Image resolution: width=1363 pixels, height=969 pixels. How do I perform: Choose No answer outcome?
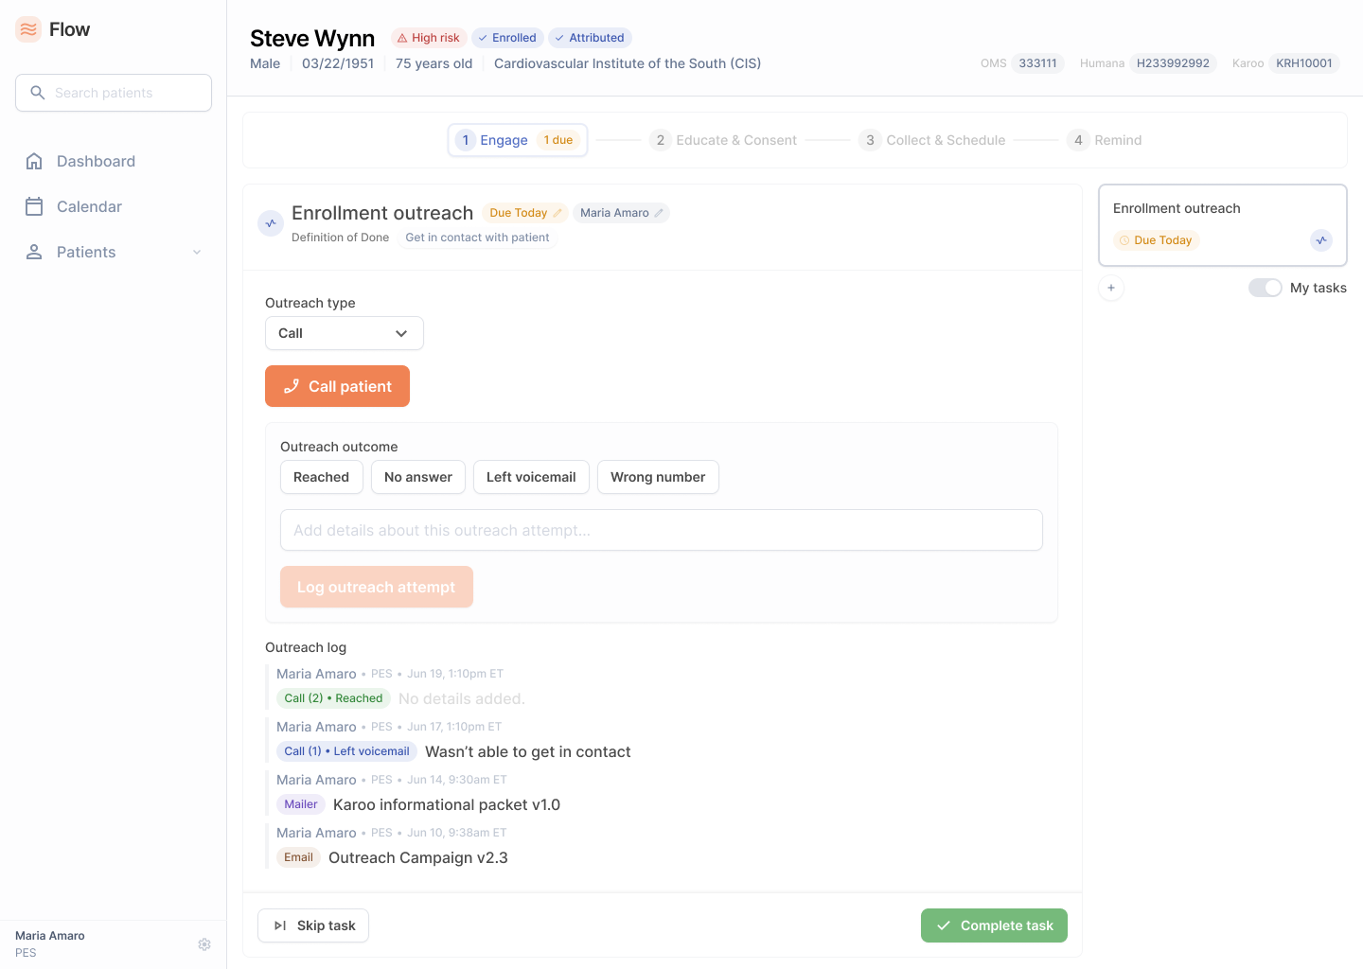[x=418, y=477]
